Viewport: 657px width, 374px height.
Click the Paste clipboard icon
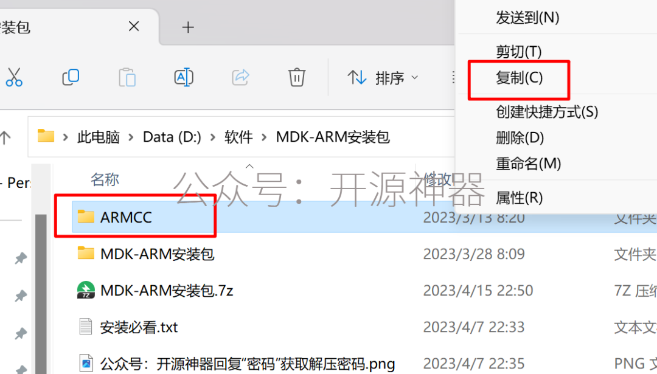click(x=127, y=77)
